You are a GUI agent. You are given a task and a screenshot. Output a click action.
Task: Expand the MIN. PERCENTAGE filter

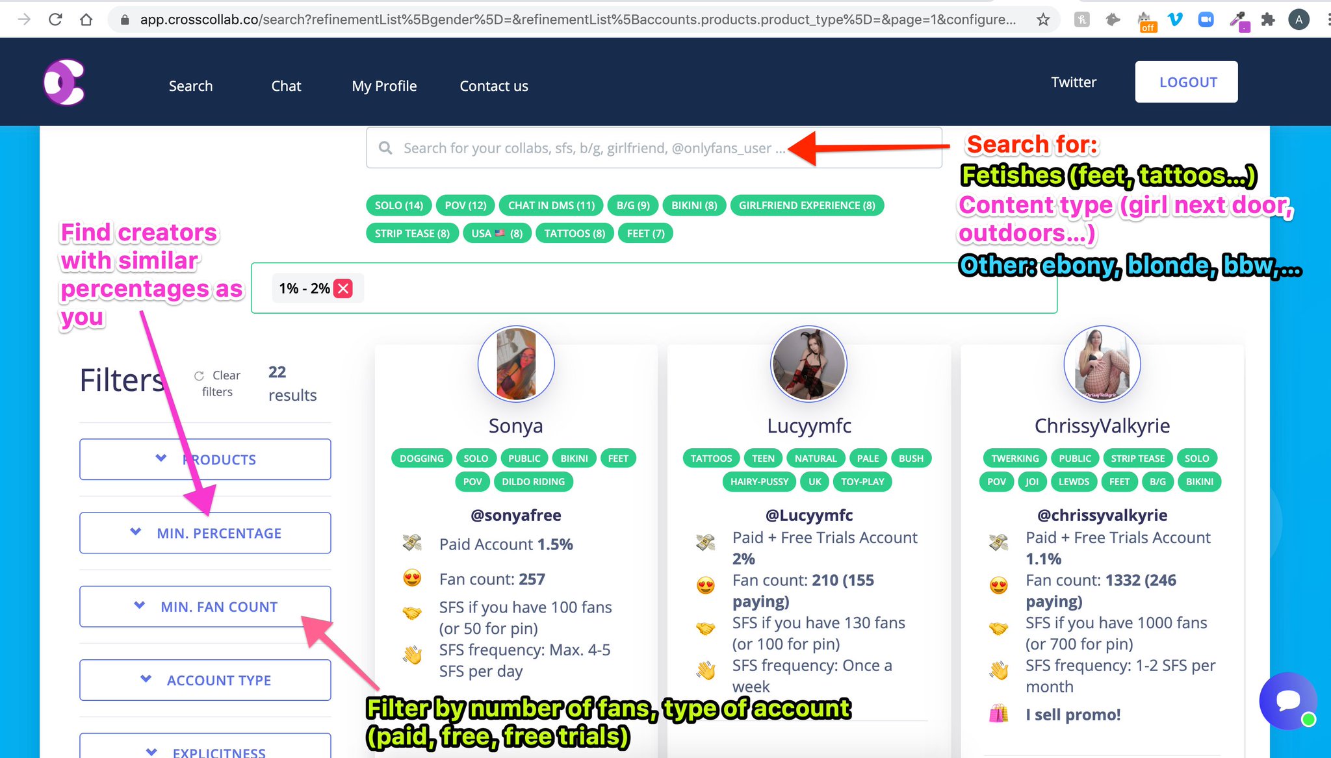(205, 533)
